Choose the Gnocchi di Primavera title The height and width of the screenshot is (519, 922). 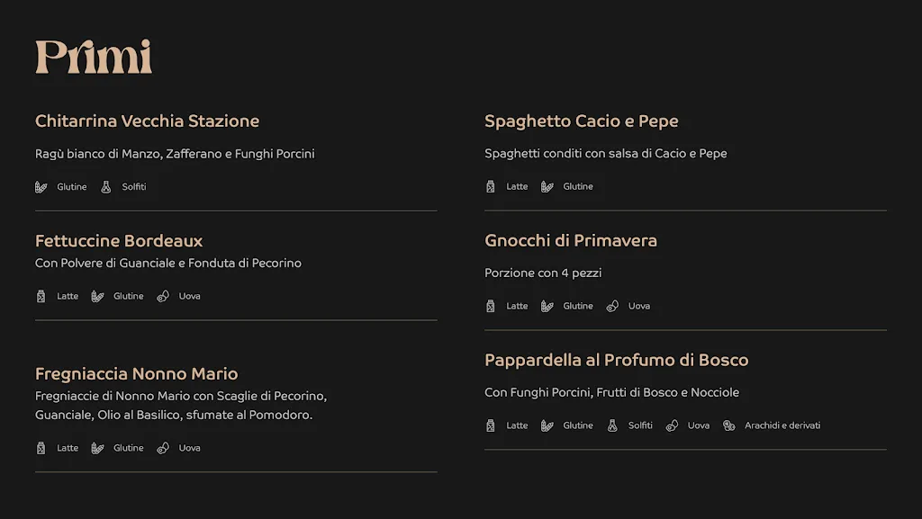[x=570, y=240]
